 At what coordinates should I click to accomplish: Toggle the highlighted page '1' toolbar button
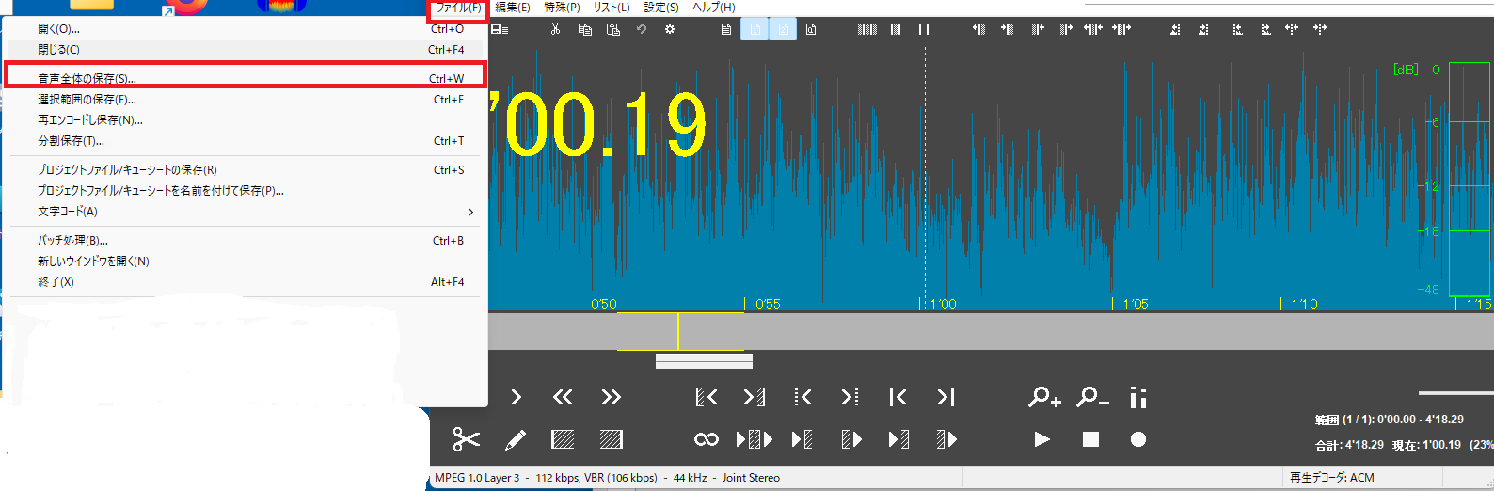pyautogui.click(x=755, y=29)
